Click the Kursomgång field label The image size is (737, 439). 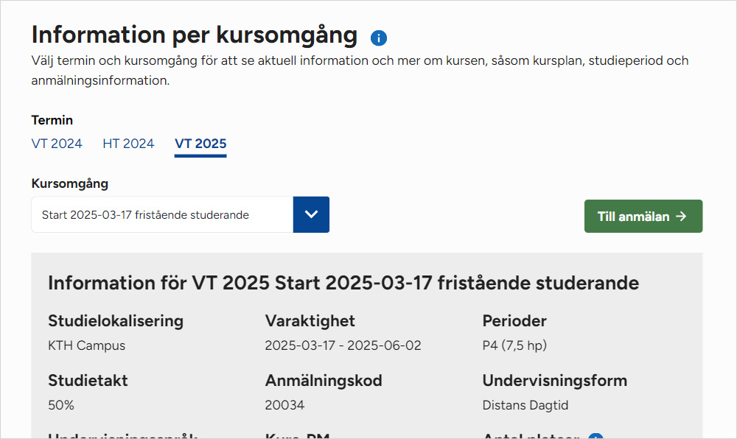click(70, 184)
